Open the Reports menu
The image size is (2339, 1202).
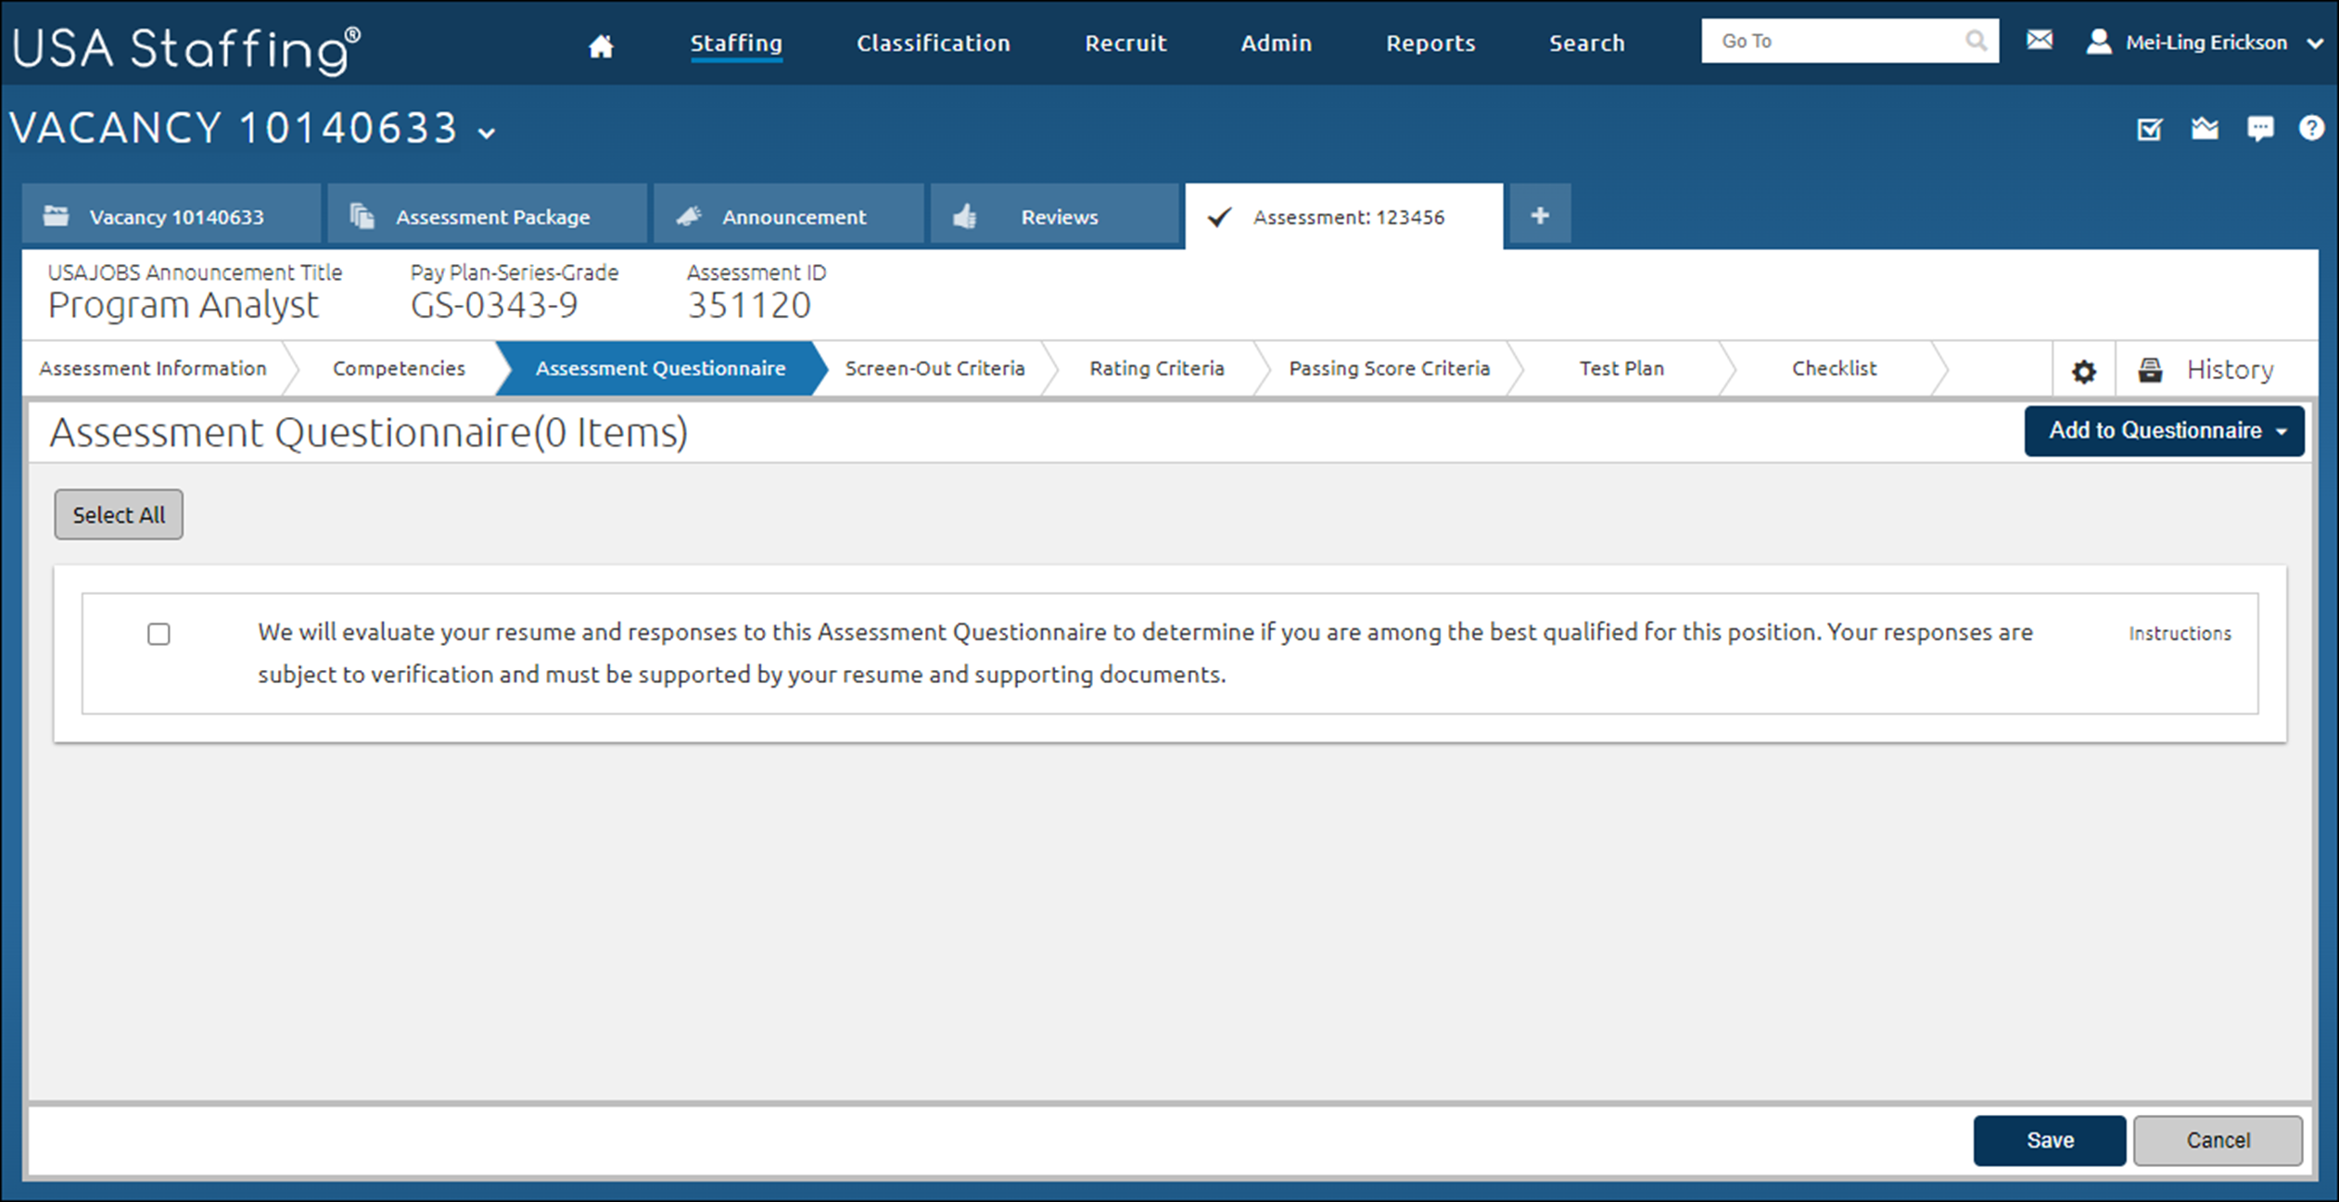click(x=1430, y=43)
